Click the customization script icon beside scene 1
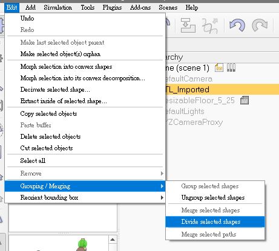 click(x=231, y=68)
